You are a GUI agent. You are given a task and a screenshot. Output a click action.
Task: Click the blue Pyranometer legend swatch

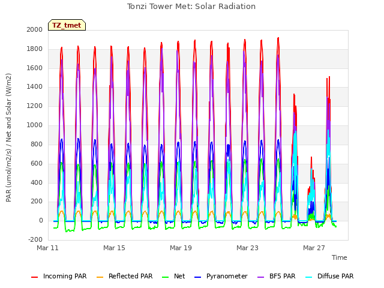point(197,277)
